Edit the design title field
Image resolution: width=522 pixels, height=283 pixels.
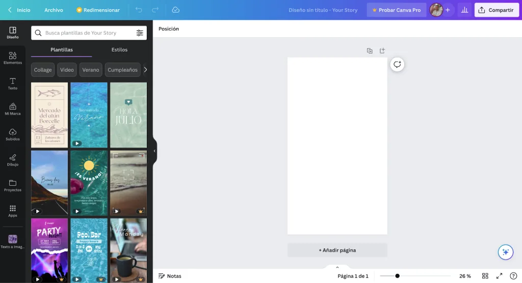tap(323, 10)
